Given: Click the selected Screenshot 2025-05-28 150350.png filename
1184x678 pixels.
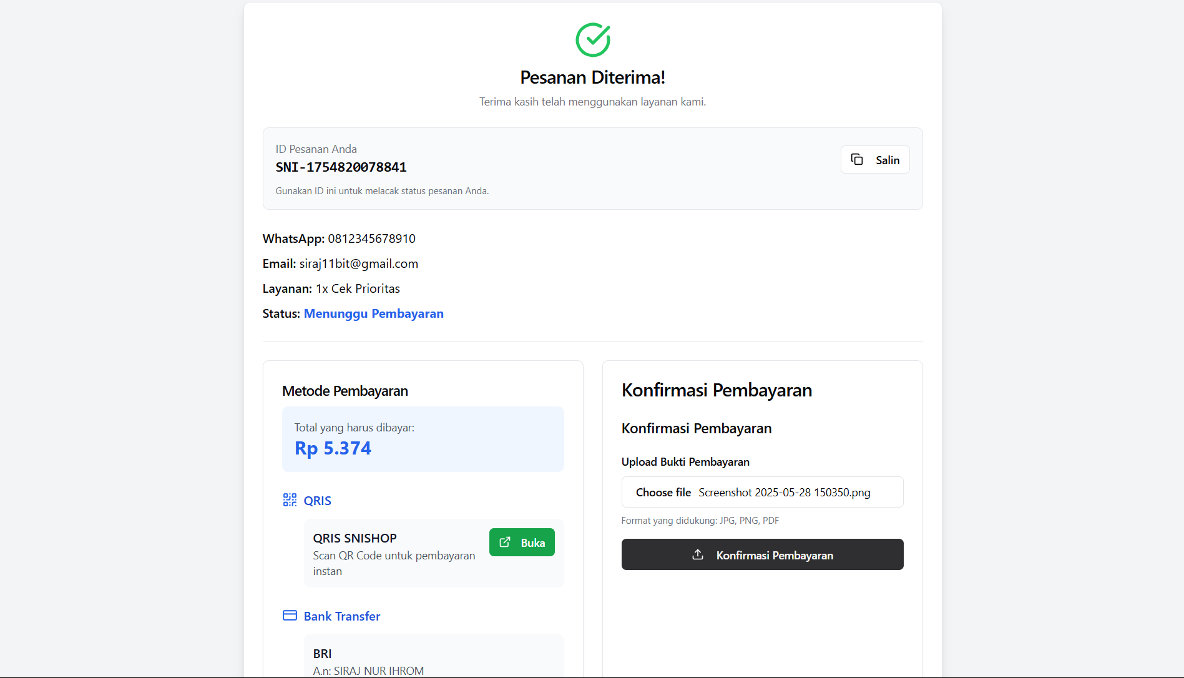Looking at the screenshot, I should [784, 493].
